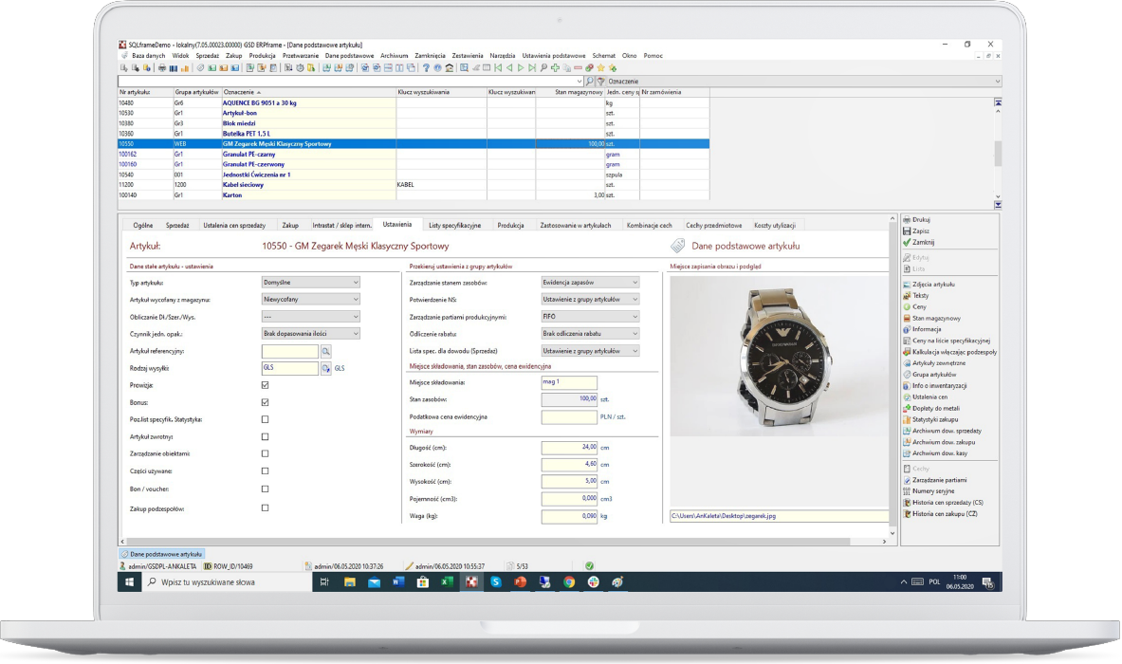Image resolution: width=1122 pixels, height=664 pixels.
Task: Open the Typ artykułu dropdown
Action: [x=310, y=283]
